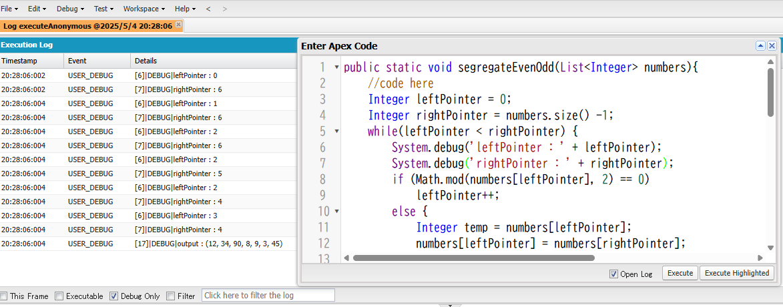Click the //code here comment line

[x=401, y=83]
